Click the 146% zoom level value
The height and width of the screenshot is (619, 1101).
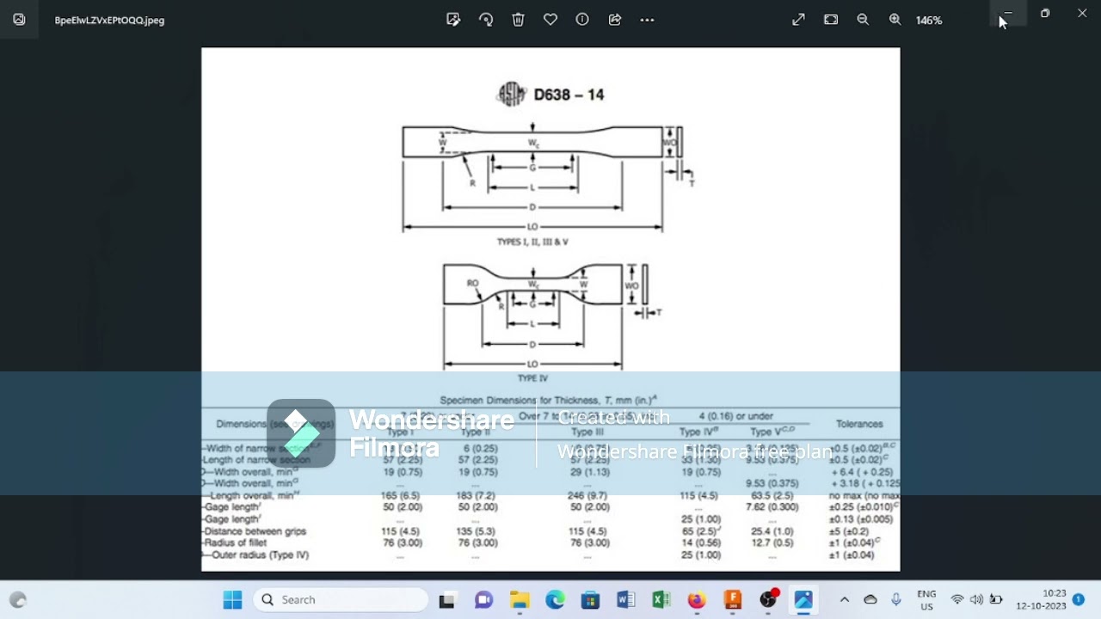[929, 20]
